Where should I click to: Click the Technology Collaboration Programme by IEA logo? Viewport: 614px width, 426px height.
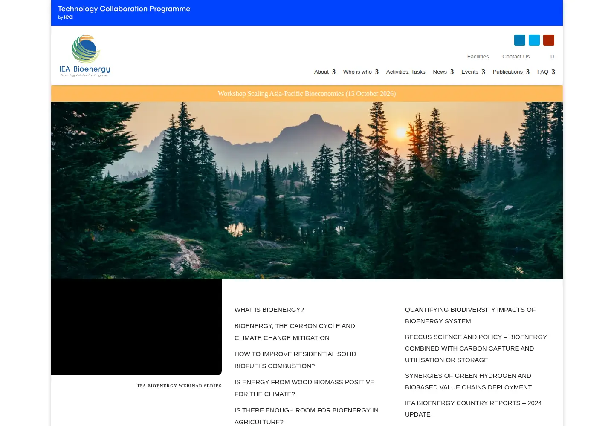click(x=124, y=12)
